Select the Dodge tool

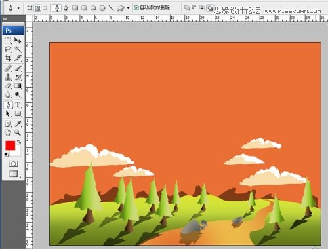[18, 95]
